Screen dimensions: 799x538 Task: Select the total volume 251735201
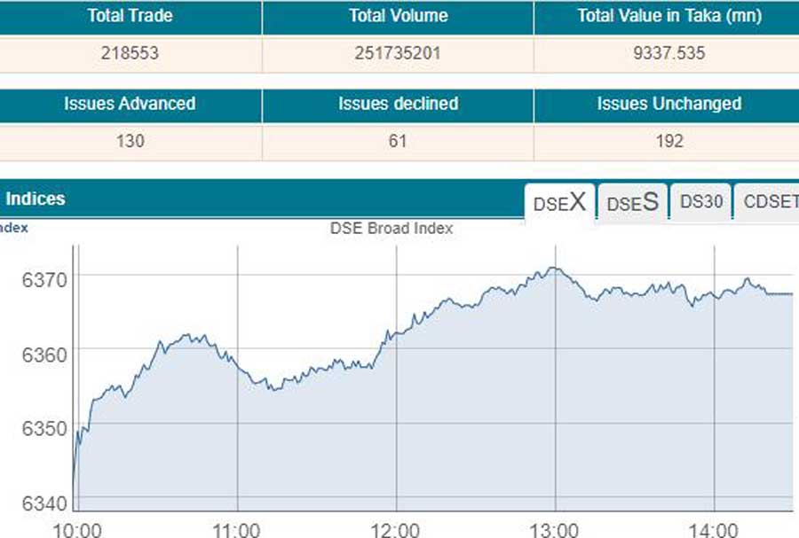pos(398,53)
